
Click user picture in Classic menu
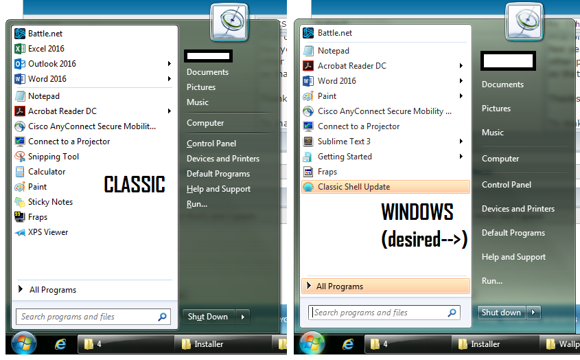(x=229, y=22)
